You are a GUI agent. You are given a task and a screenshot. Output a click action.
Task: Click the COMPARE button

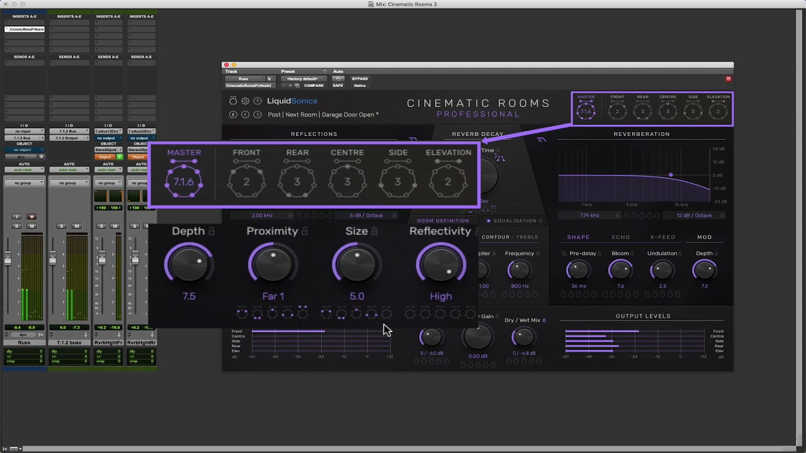(x=314, y=86)
